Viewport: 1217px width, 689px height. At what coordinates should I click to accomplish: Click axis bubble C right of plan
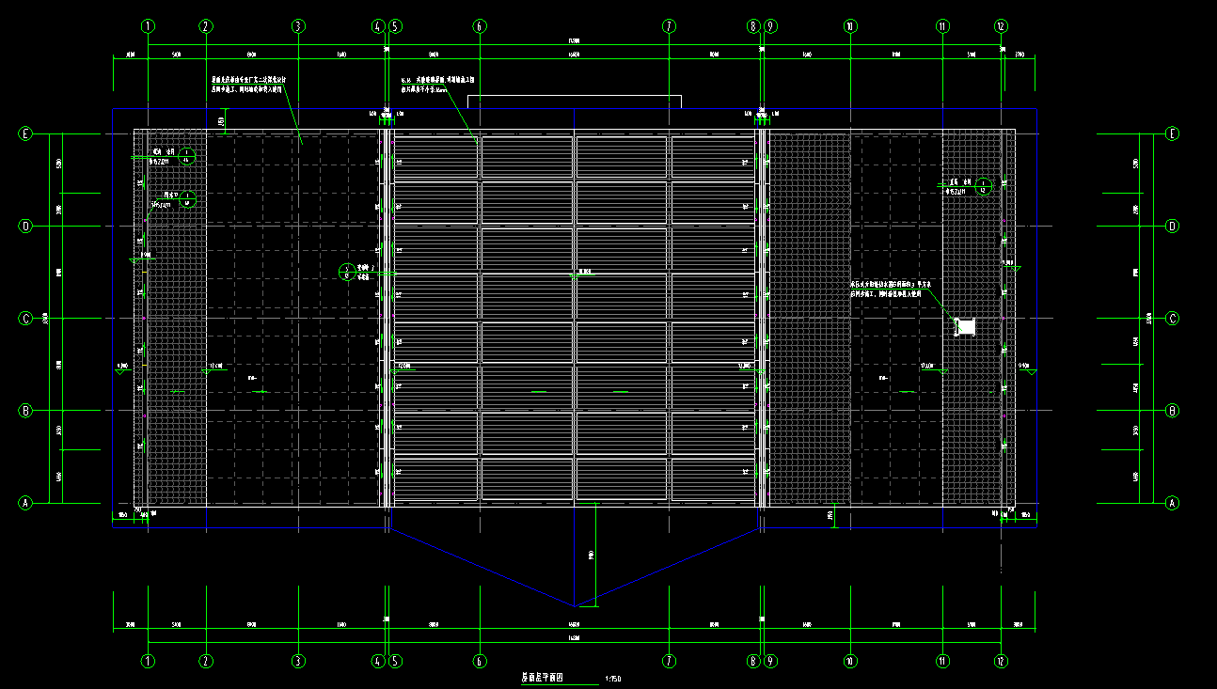1172,318
